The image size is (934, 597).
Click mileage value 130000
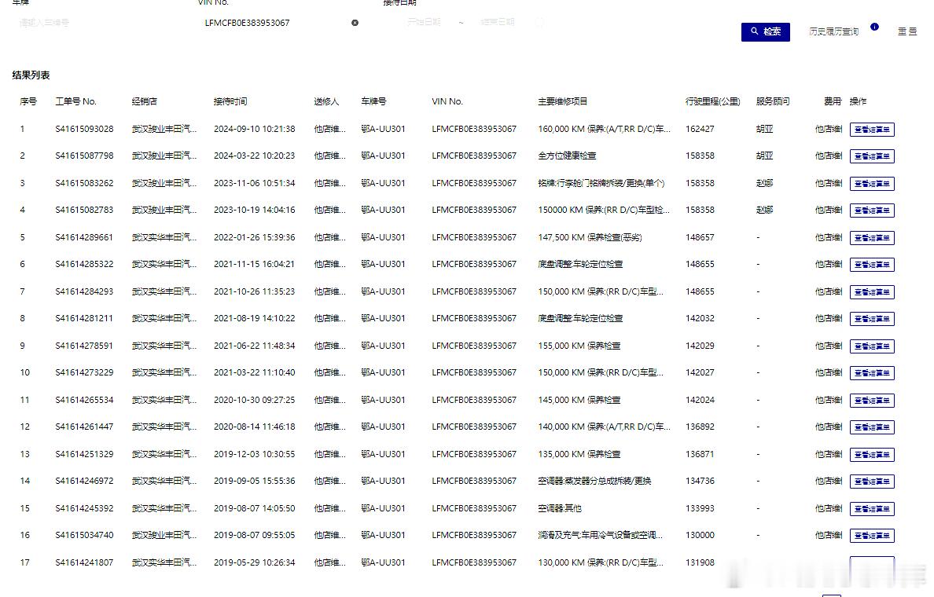tap(700, 535)
